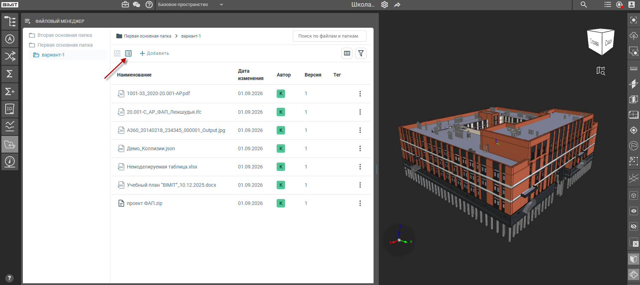Open the gauge dashboard panel

[x=10, y=162]
